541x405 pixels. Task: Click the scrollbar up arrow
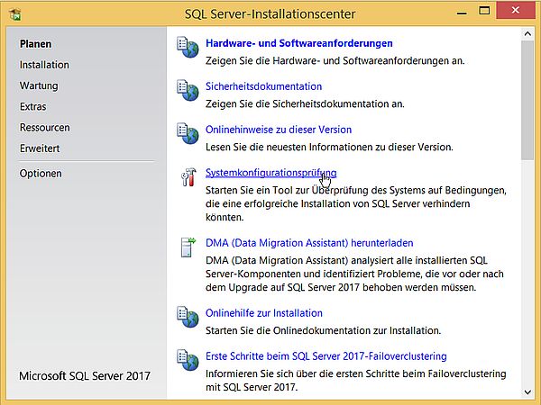[x=527, y=34]
